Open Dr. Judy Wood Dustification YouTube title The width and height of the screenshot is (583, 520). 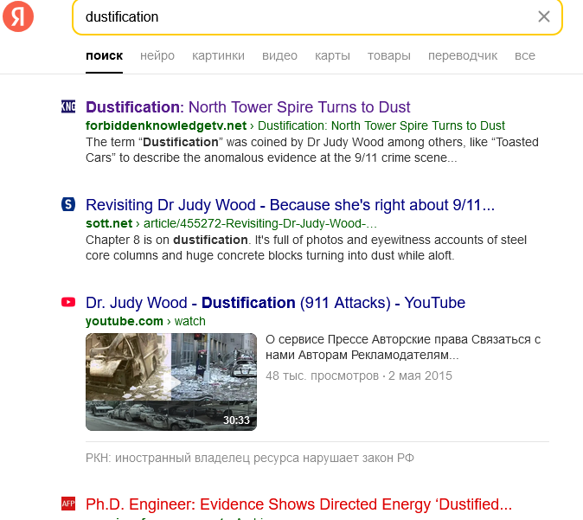tap(275, 303)
